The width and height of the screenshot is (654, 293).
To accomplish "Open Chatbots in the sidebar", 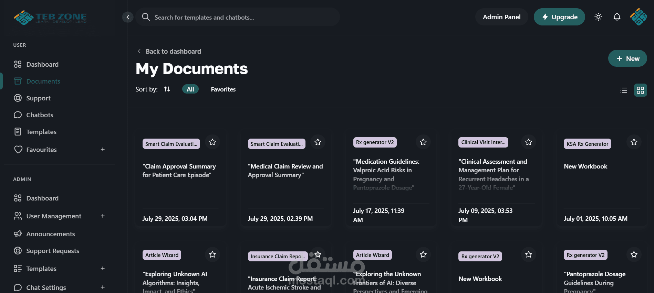I will (x=40, y=115).
